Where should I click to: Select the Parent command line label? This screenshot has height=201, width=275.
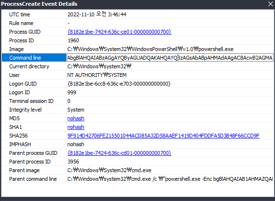point(33,179)
